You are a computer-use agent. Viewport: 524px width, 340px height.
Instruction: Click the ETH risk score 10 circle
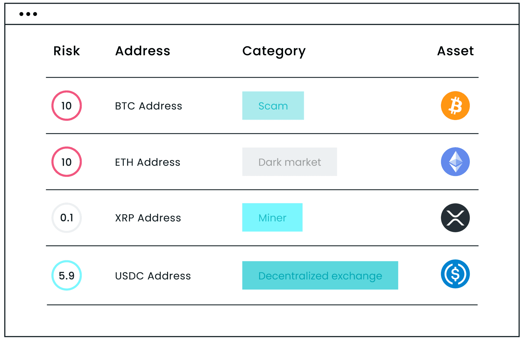click(x=67, y=162)
